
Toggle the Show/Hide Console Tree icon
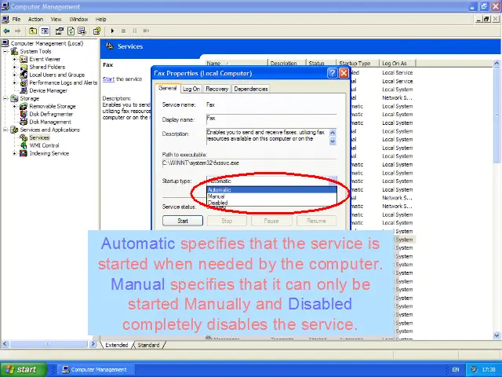[x=45, y=31]
